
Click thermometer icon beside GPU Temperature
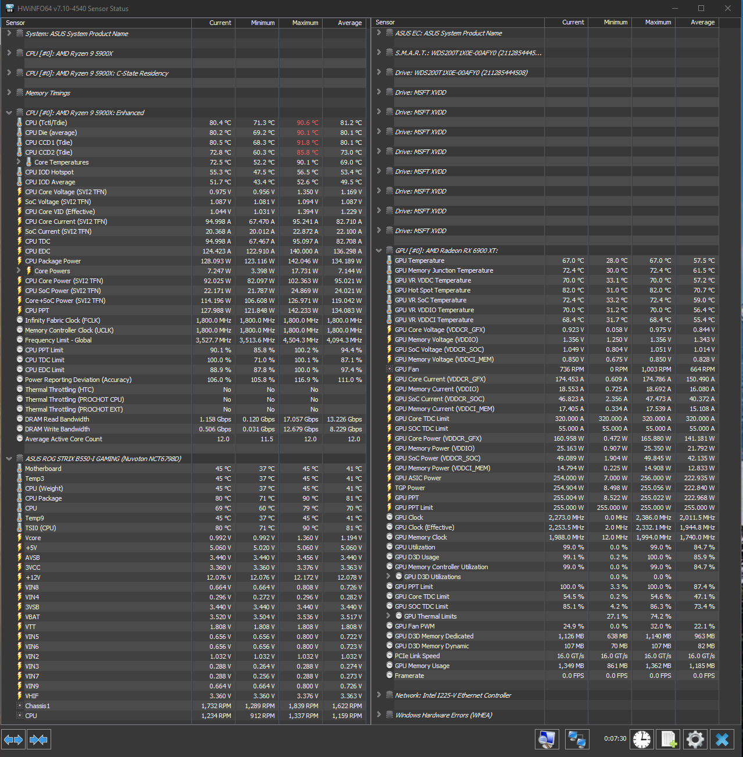[x=390, y=260]
